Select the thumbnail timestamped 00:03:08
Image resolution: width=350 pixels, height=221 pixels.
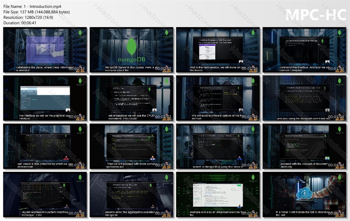pyautogui.click(x=304, y=98)
